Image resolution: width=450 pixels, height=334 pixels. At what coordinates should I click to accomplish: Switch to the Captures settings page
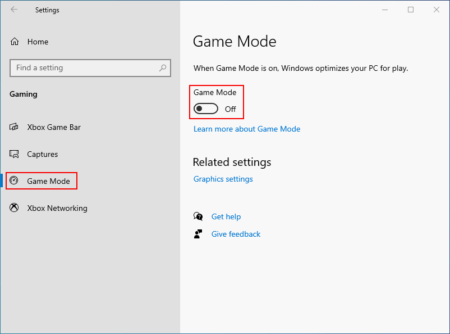[x=44, y=154]
